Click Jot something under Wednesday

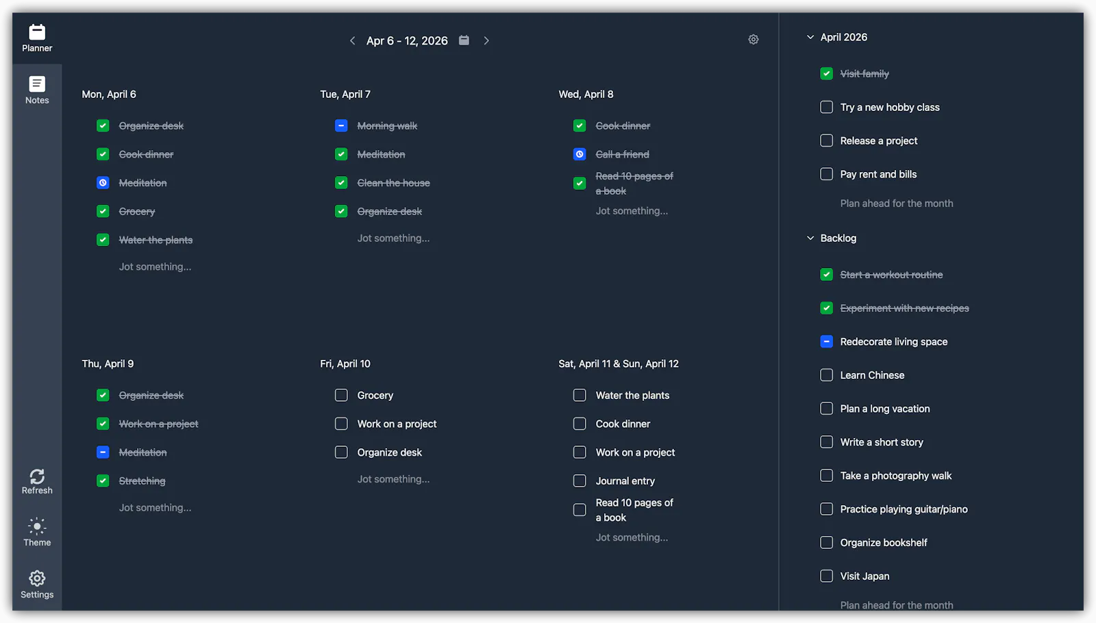632,211
